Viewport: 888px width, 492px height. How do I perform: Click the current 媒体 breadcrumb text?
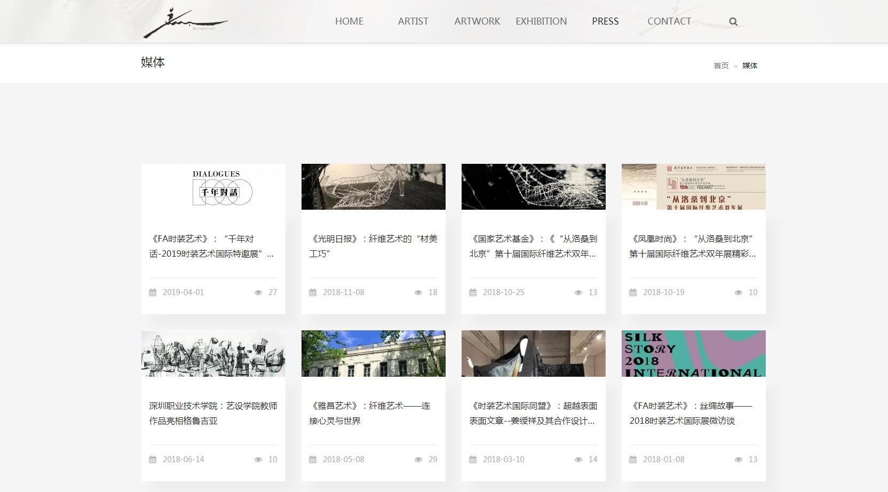click(x=750, y=66)
